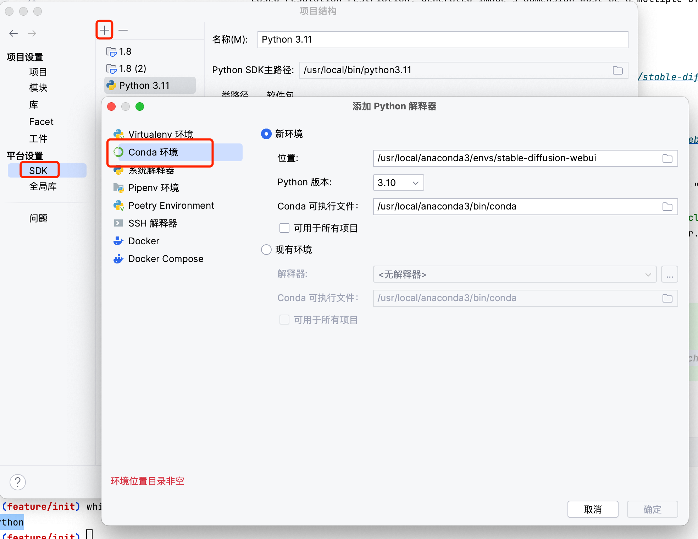Open folder browser for the location field
Screen dimensions: 698x539
click(x=667, y=158)
